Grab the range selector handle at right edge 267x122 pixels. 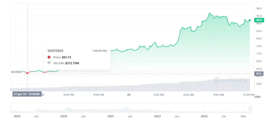pos(250,108)
